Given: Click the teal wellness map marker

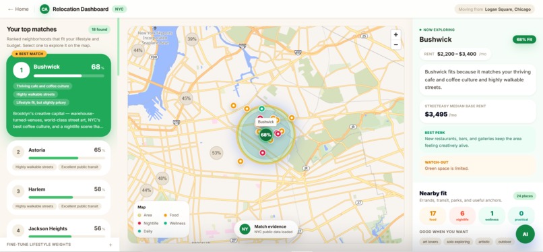Looking at the screenshot, I should tap(261, 108).
